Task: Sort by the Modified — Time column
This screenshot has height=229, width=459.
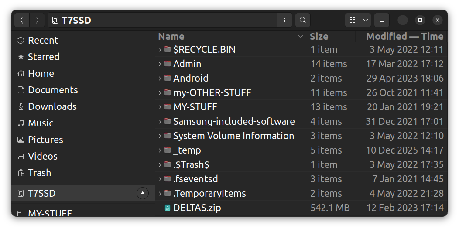Action: pos(404,36)
